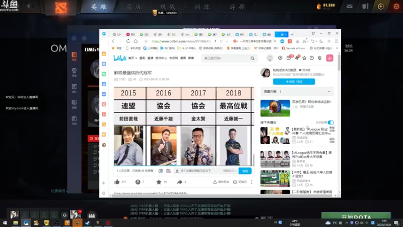The height and width of the screenshot is (227, 403).
Task: Open the browser downloads icon
Action: pyautogui.click(x=297, y=41)
